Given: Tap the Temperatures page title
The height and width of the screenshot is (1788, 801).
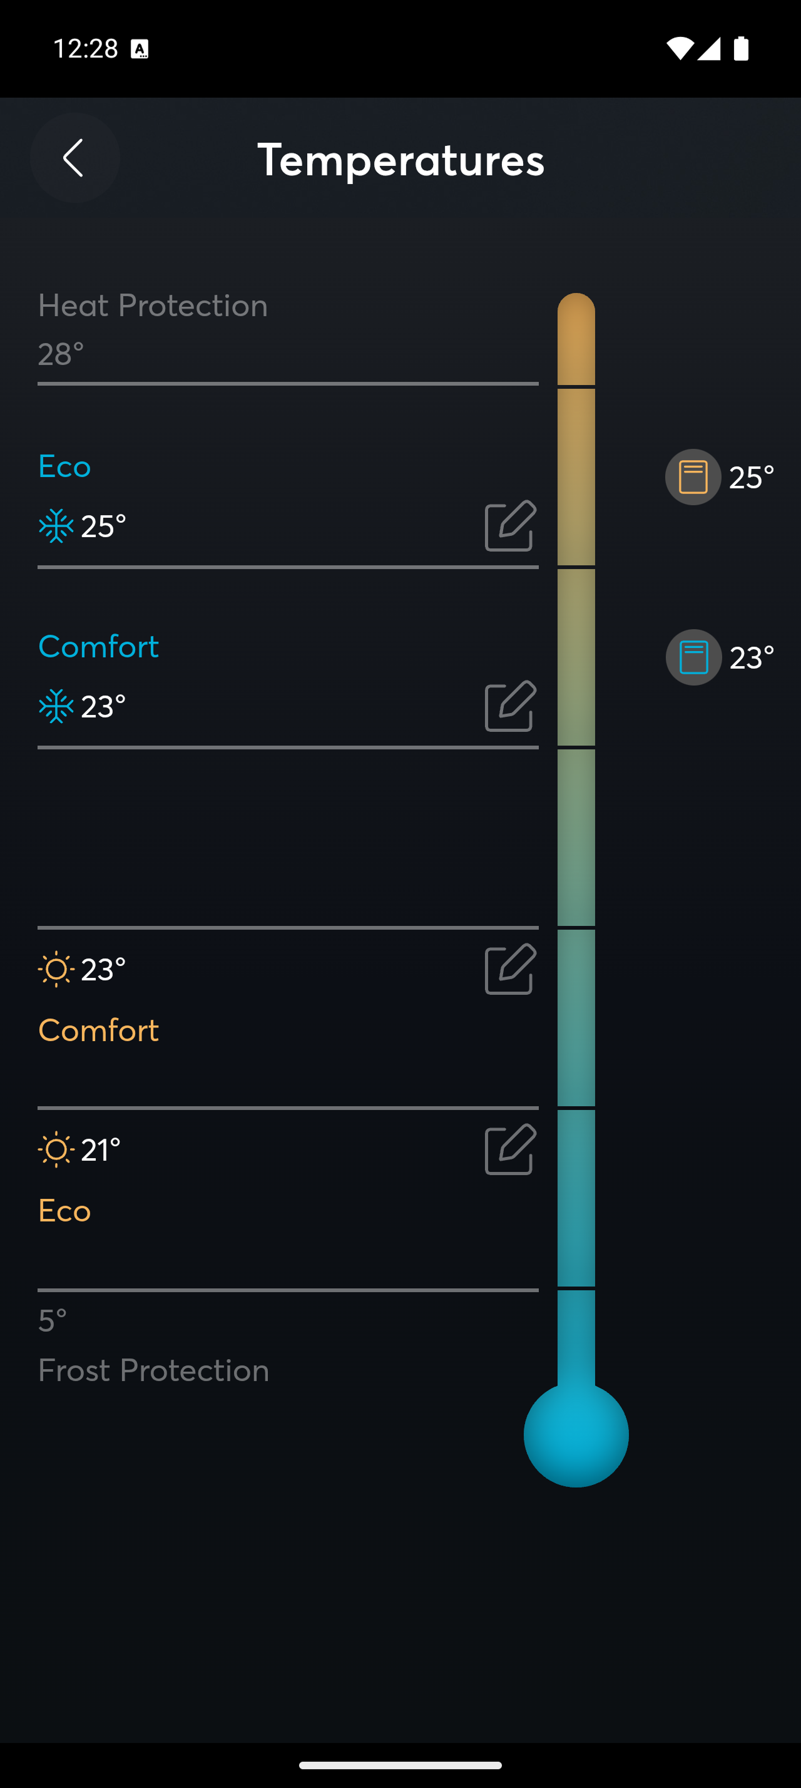Looking at the screenshot, I should coord(401,160).
